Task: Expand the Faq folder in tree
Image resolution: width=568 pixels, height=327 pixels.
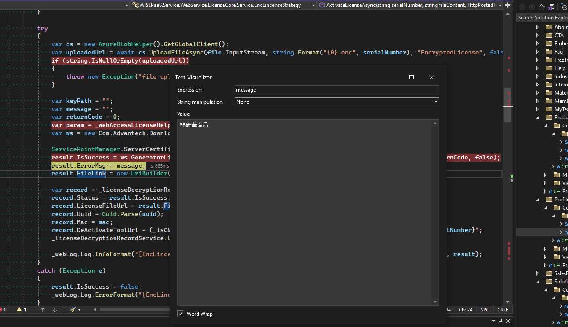Action: point(537,52)
